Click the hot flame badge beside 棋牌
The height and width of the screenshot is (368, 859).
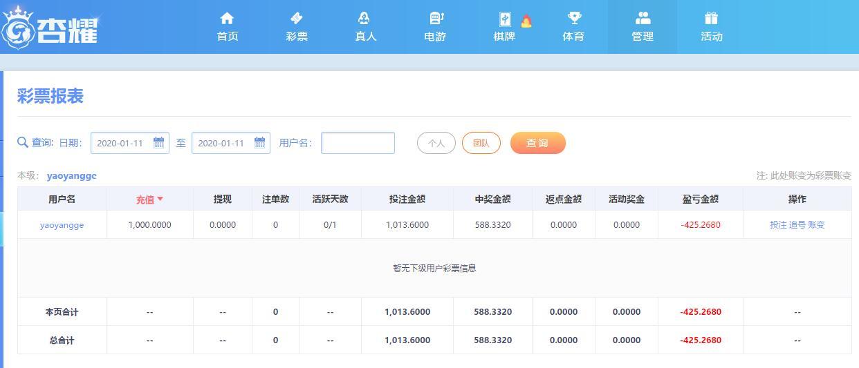(526, 21)
